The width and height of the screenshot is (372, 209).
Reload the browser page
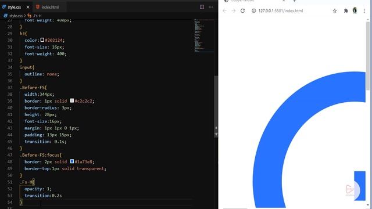[x=242, y=11]
